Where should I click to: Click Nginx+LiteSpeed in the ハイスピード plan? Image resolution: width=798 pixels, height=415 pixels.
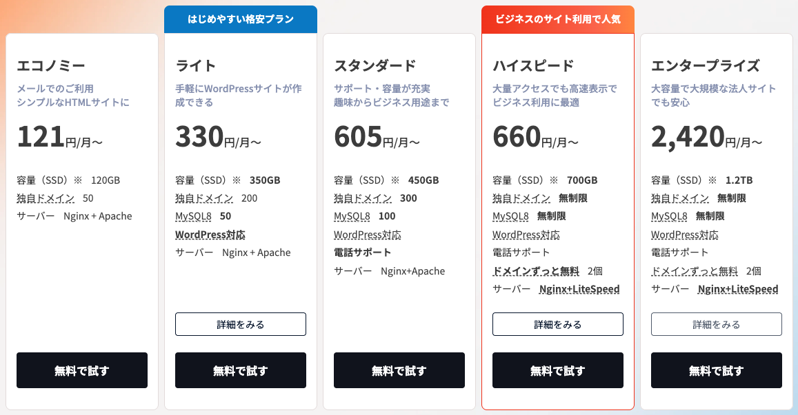pyautogui.click(x=579, y=289)
